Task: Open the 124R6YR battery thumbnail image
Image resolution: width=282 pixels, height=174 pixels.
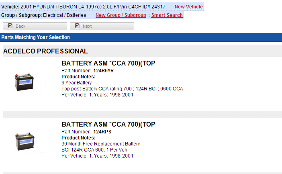Action: (x=24, y=82)
